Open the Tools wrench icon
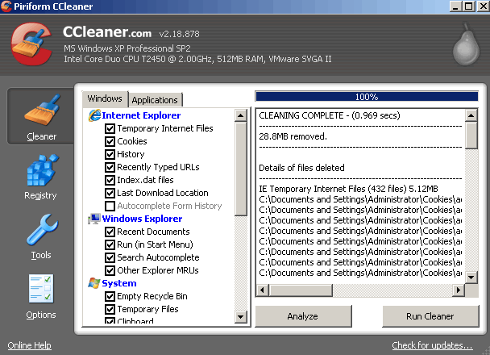 point(42,229)
